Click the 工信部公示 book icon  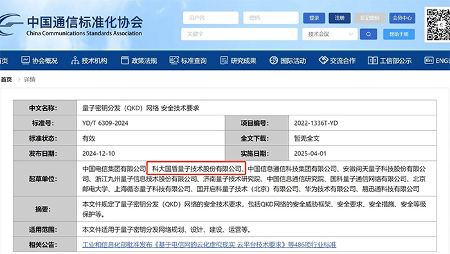click(372, 60)
